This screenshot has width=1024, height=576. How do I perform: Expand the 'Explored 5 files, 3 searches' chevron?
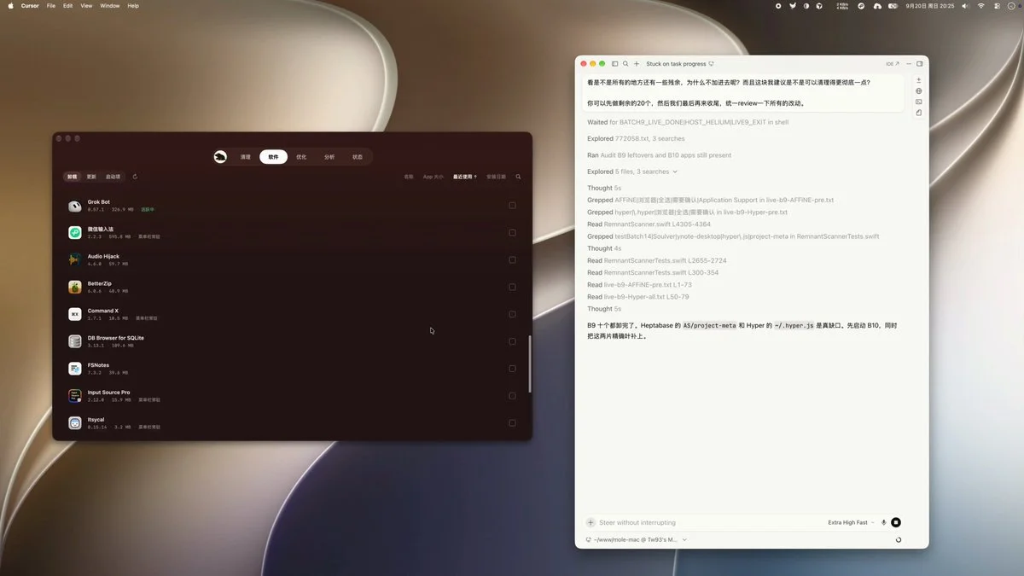click(675, 172)
